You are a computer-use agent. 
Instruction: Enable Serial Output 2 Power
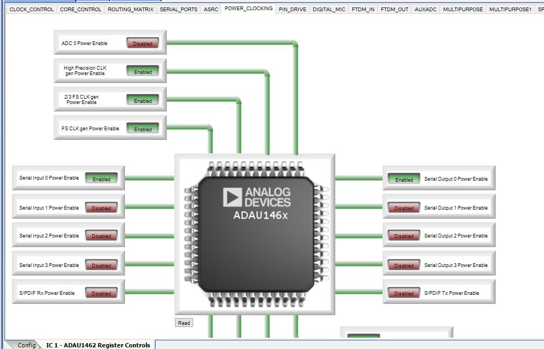click(404, 236)
